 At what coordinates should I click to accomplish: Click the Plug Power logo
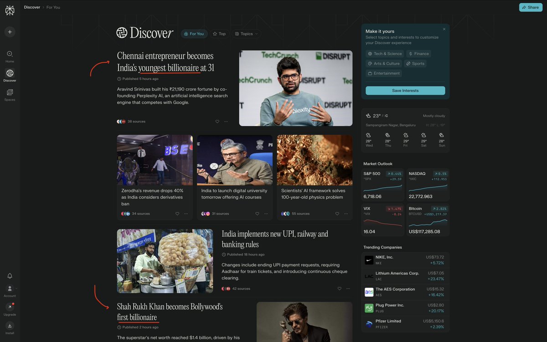pyautogui.click(x=369, y=308)
